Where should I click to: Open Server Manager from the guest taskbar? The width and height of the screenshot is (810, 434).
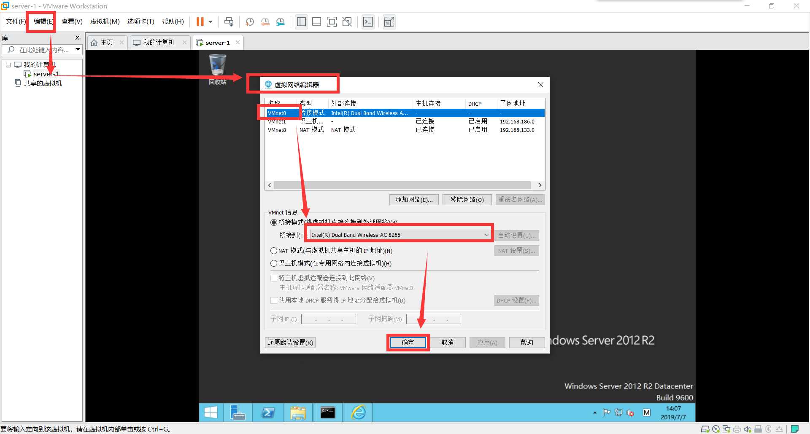click(x=238, y=413)
